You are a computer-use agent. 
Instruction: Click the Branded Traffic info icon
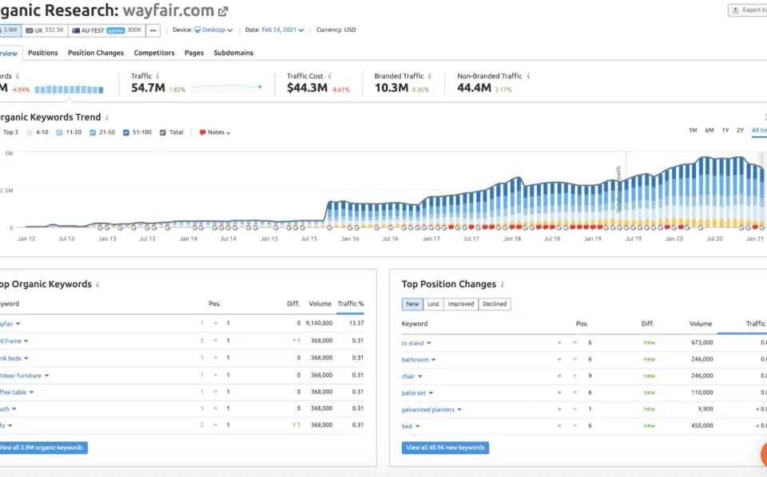(x=430, y=76)
